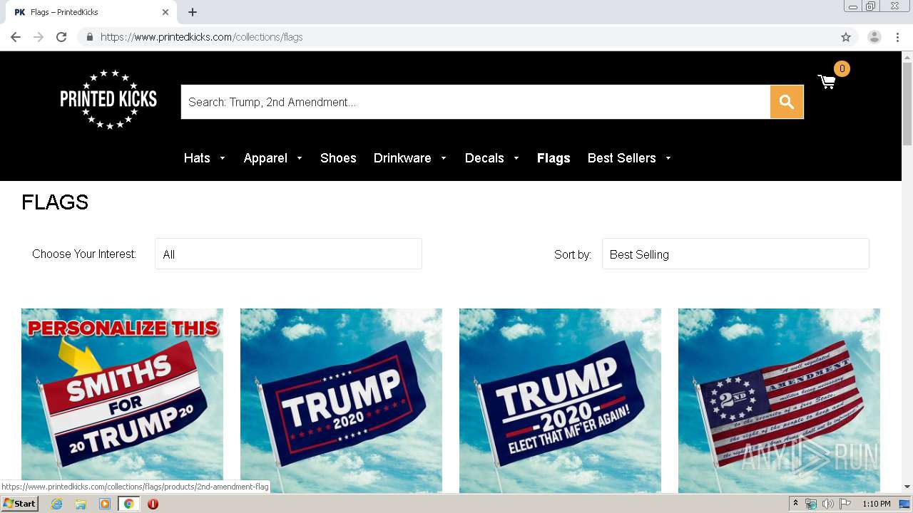This screenshot has height=513, width=913.
Task: Click the network tray icon
Action: coord(810,504)
